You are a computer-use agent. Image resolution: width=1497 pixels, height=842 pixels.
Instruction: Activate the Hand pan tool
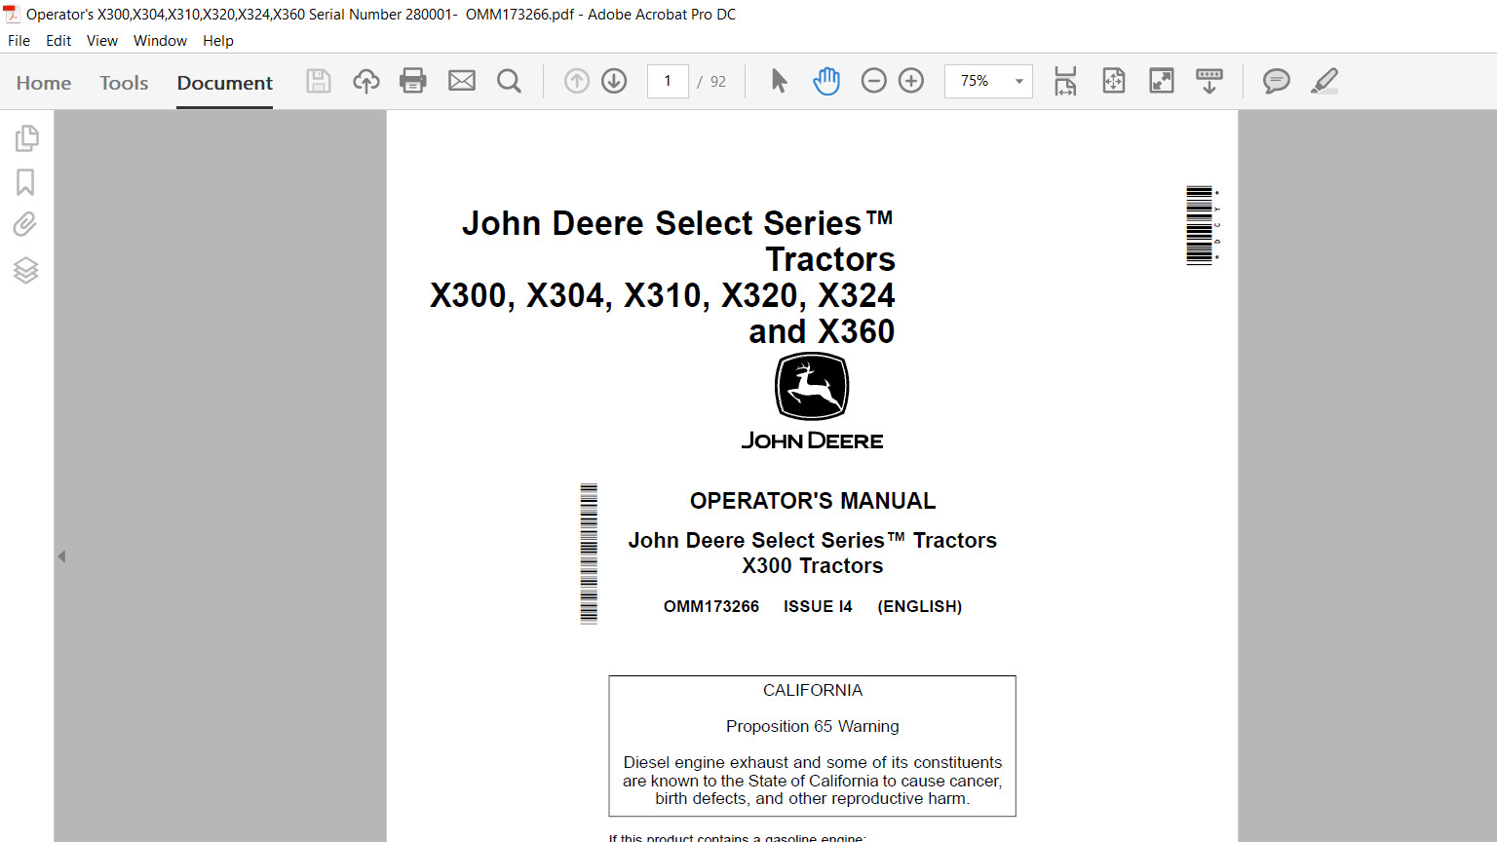[826, 81]
